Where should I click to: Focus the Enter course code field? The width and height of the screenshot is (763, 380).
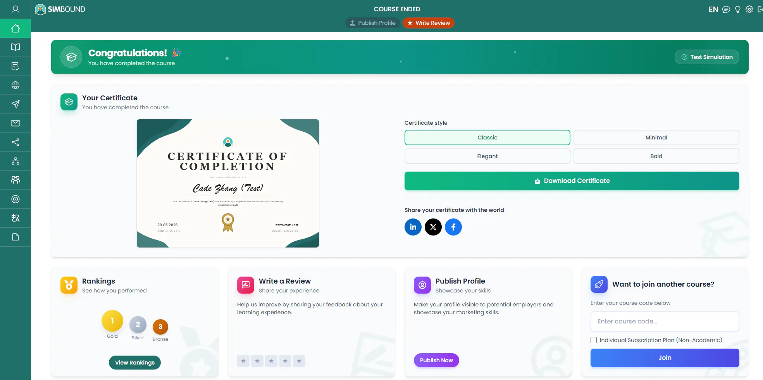coord(665,322)
